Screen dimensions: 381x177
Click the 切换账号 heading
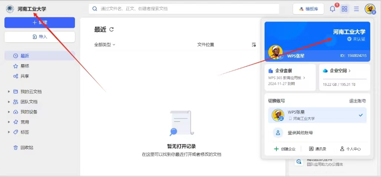click(x=276, y=101)
